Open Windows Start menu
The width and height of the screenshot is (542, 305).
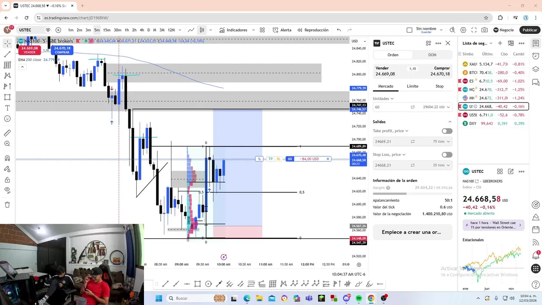coord(158,298)
